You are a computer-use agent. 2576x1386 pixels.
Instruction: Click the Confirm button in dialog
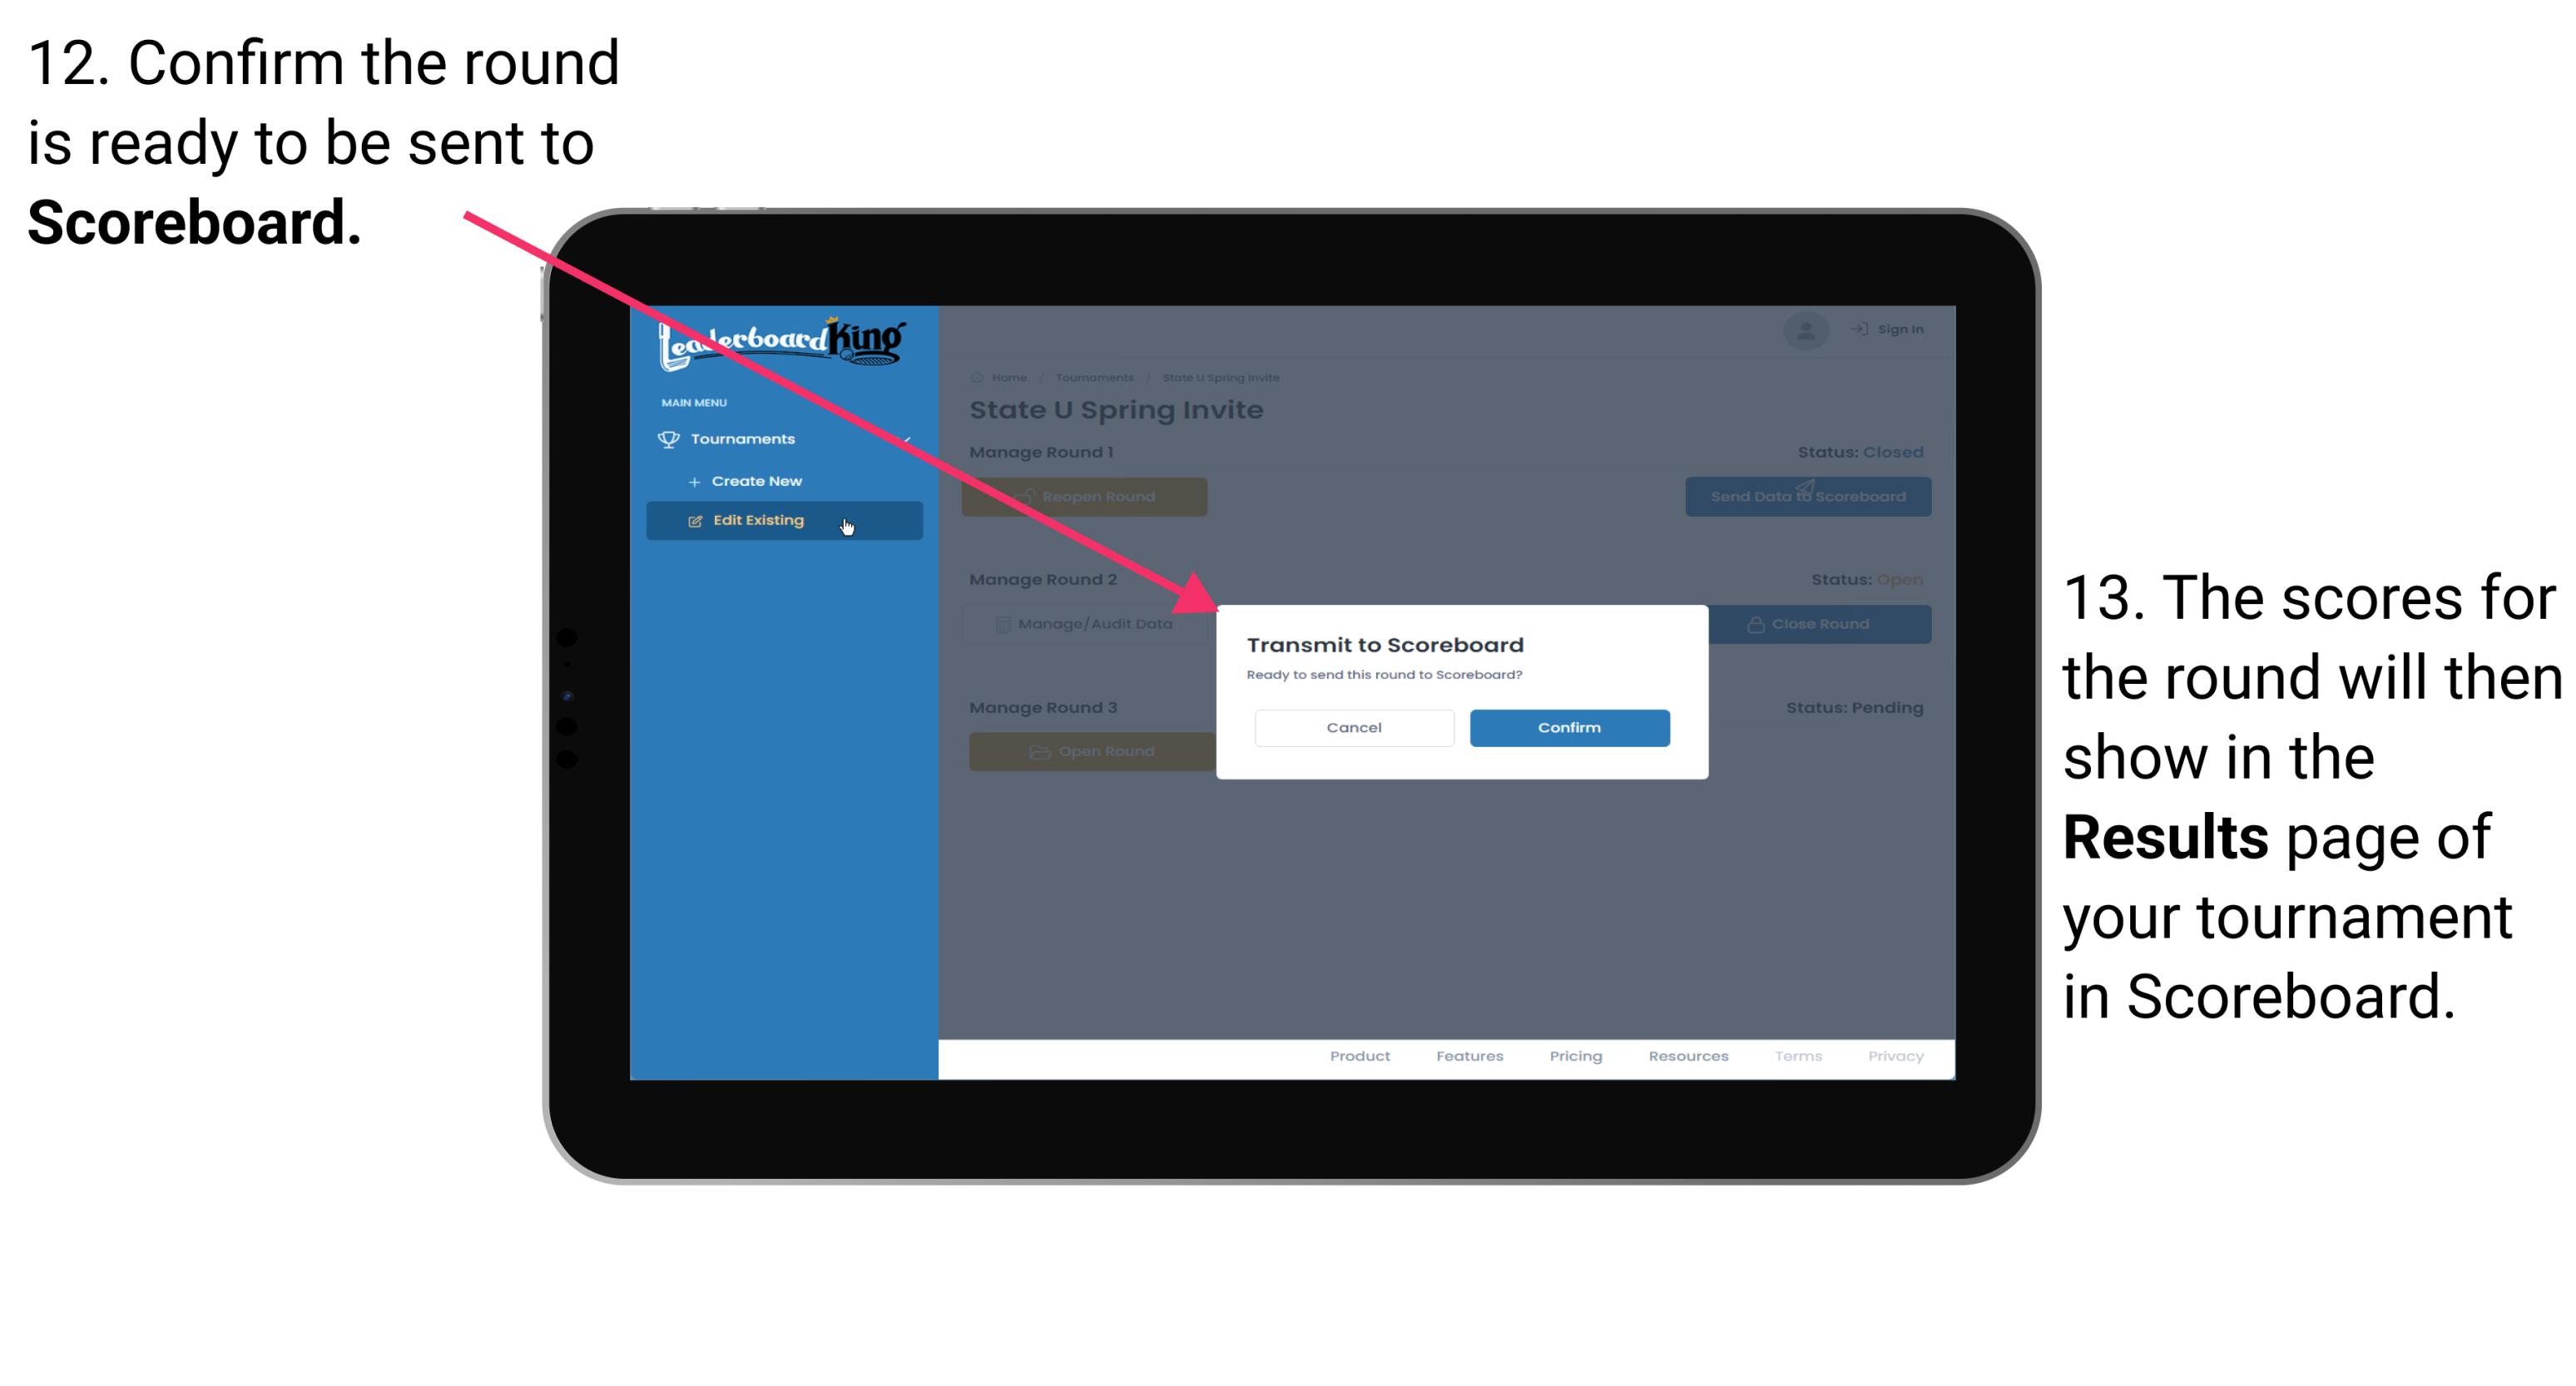(1565, 727)
